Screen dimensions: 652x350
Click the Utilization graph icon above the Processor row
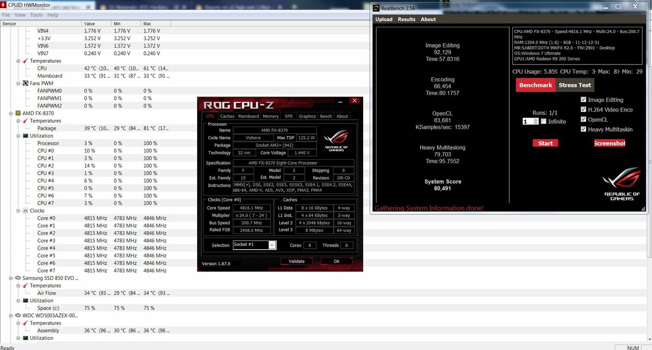point(25,136)
